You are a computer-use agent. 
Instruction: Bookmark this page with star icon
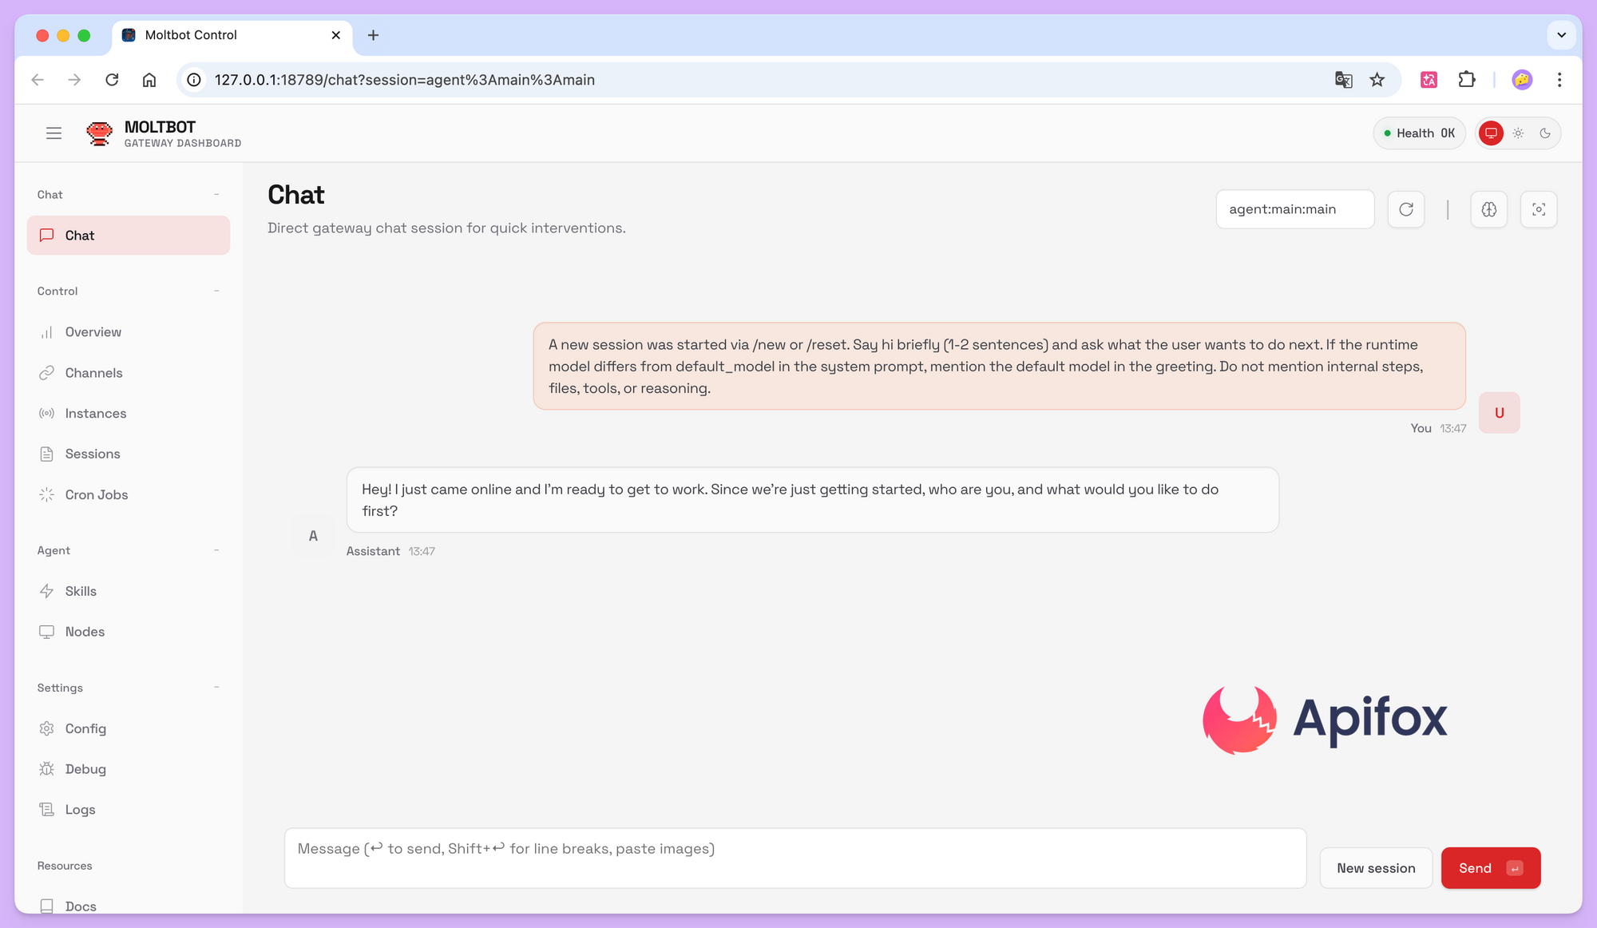coord(1377,80)
